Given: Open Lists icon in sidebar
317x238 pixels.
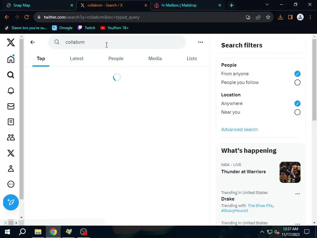Looking at the screenshot, I should pyautogui.click(x=11, y=122).
